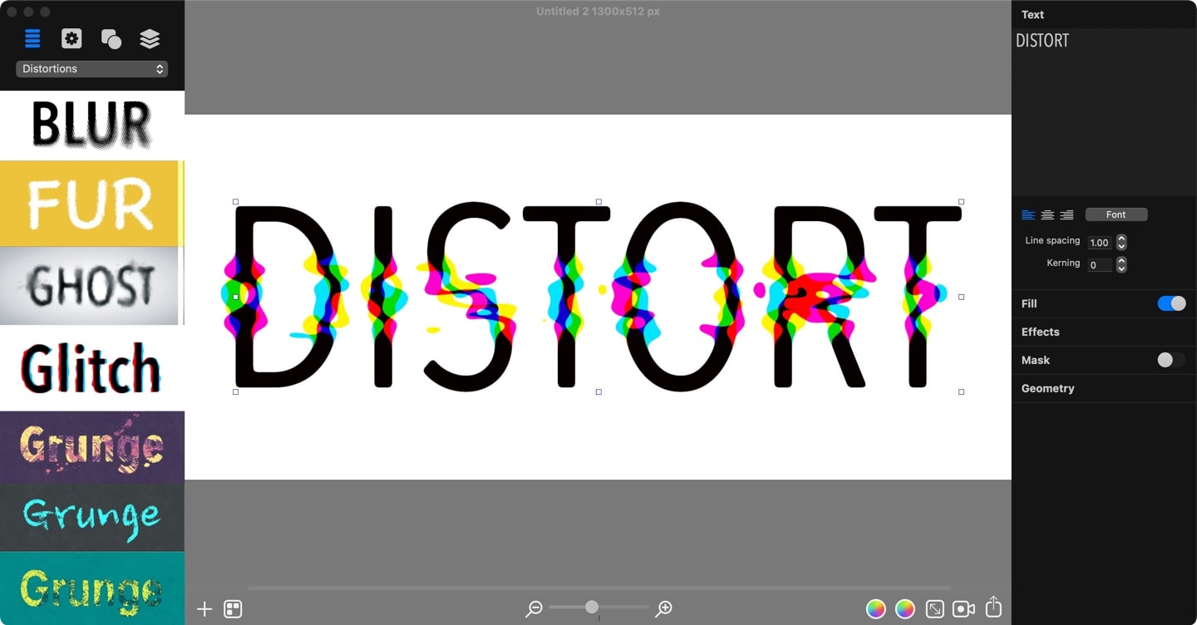Click the window title Untitled 2
Image resolution: width=1197 pixels, height=625 pixels.
[598, 12]
